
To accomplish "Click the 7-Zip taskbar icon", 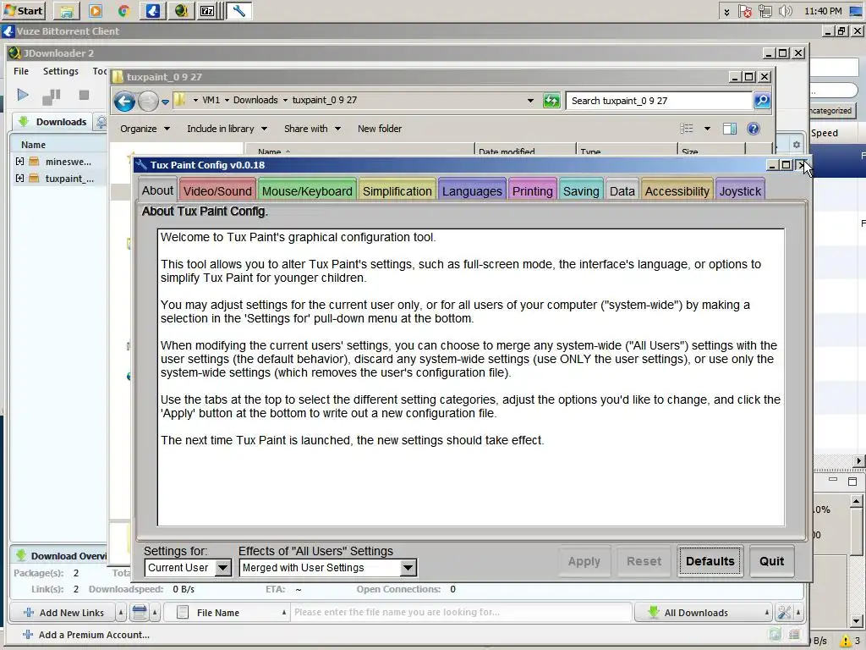I will click(208, 11).
